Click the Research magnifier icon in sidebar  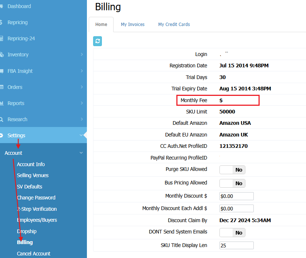click(1, 119)
